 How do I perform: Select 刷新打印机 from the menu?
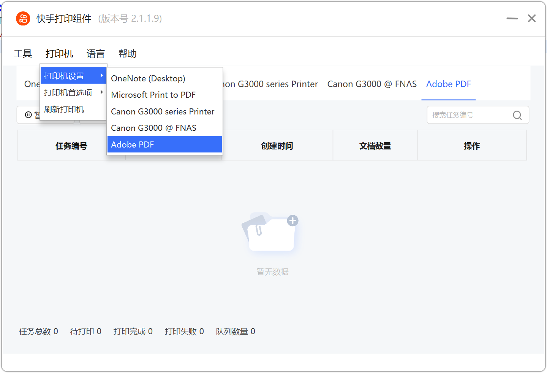tap(64, 110)
